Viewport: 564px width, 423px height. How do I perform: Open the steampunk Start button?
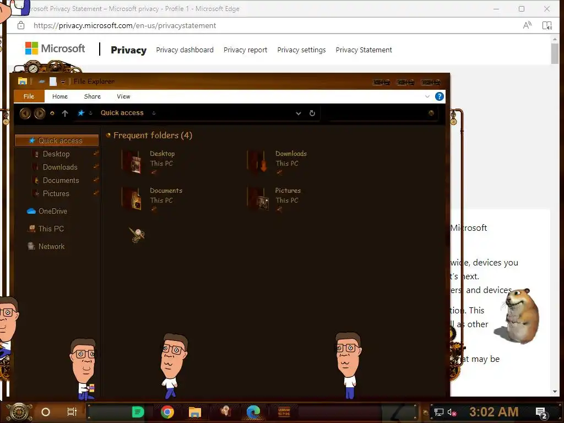[x=19, y=412]
